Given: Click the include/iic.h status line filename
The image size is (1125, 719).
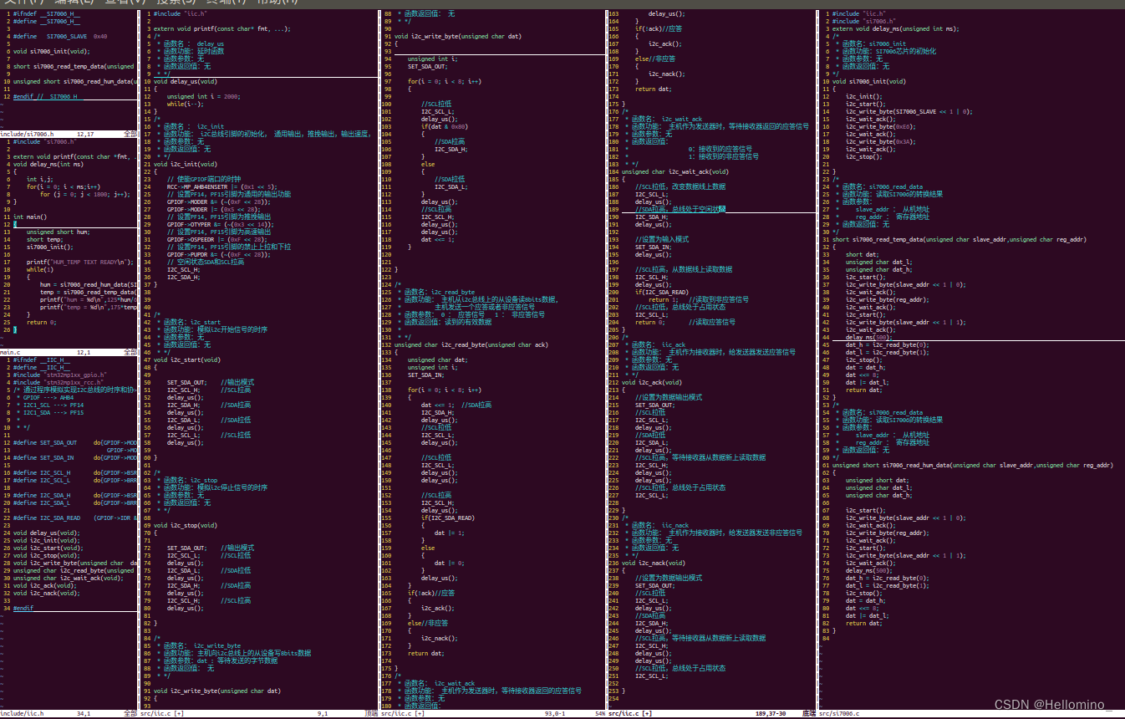Looking at the screenshot, I should click(x=22, y=713).
